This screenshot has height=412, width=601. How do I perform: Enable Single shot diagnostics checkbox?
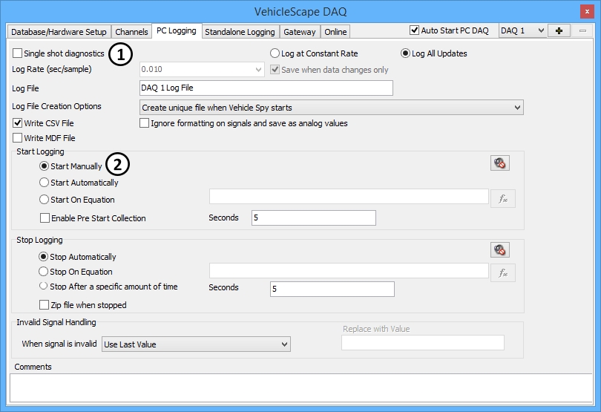click(x=18, y=53)
